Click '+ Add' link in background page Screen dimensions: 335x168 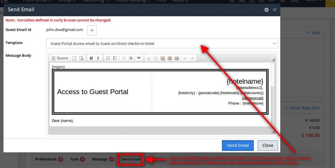[x=313, y=33]
